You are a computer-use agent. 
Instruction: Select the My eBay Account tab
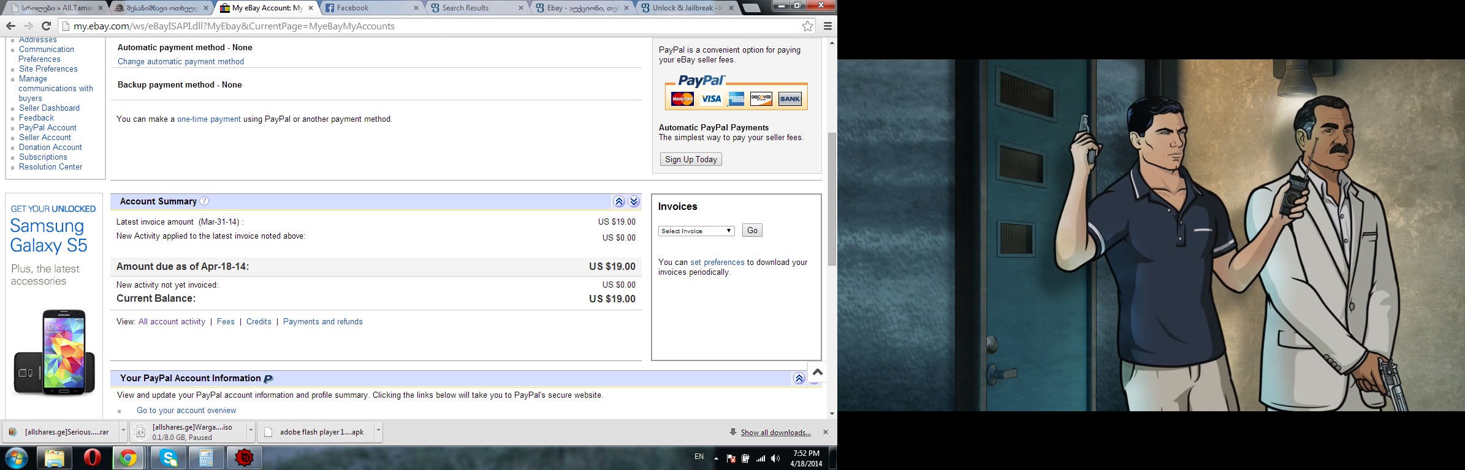(x=266, y=8)
